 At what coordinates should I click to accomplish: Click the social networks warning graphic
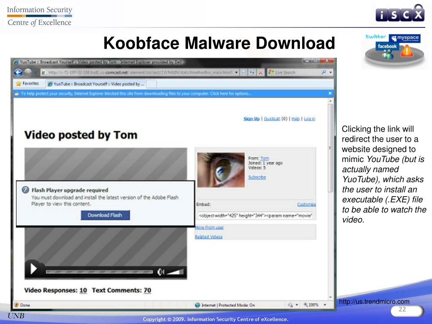coord(394,50)
